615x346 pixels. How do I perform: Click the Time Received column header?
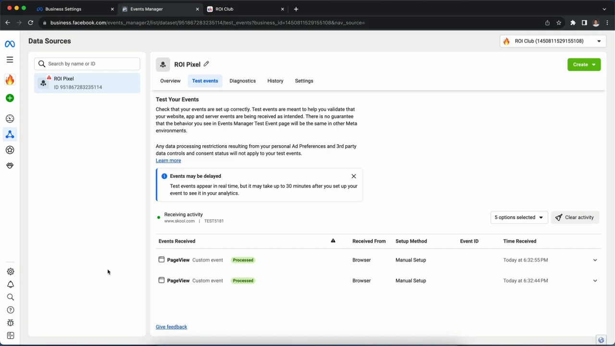click(520, 241)
